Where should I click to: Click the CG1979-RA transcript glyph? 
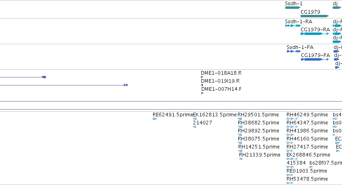(315, 34)
